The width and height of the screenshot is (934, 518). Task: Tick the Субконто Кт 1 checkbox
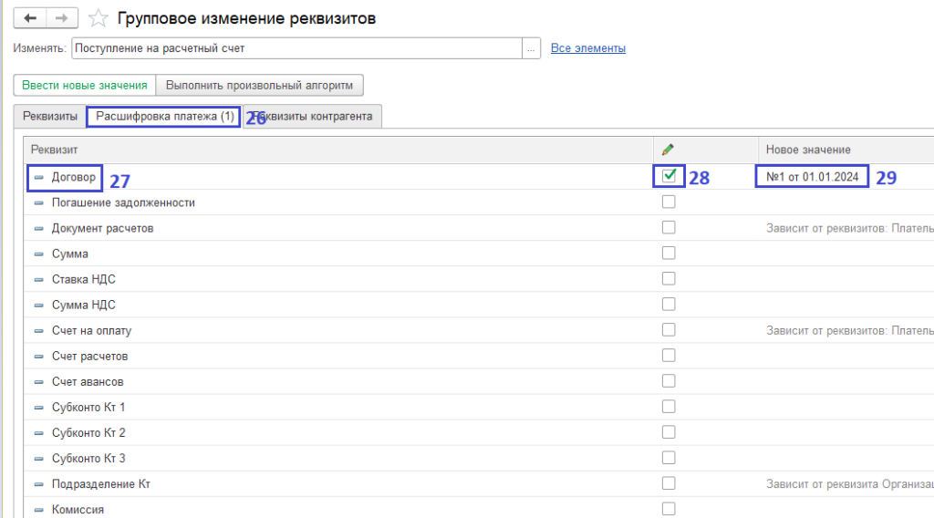pyautogui.click(x=669, y=406)
